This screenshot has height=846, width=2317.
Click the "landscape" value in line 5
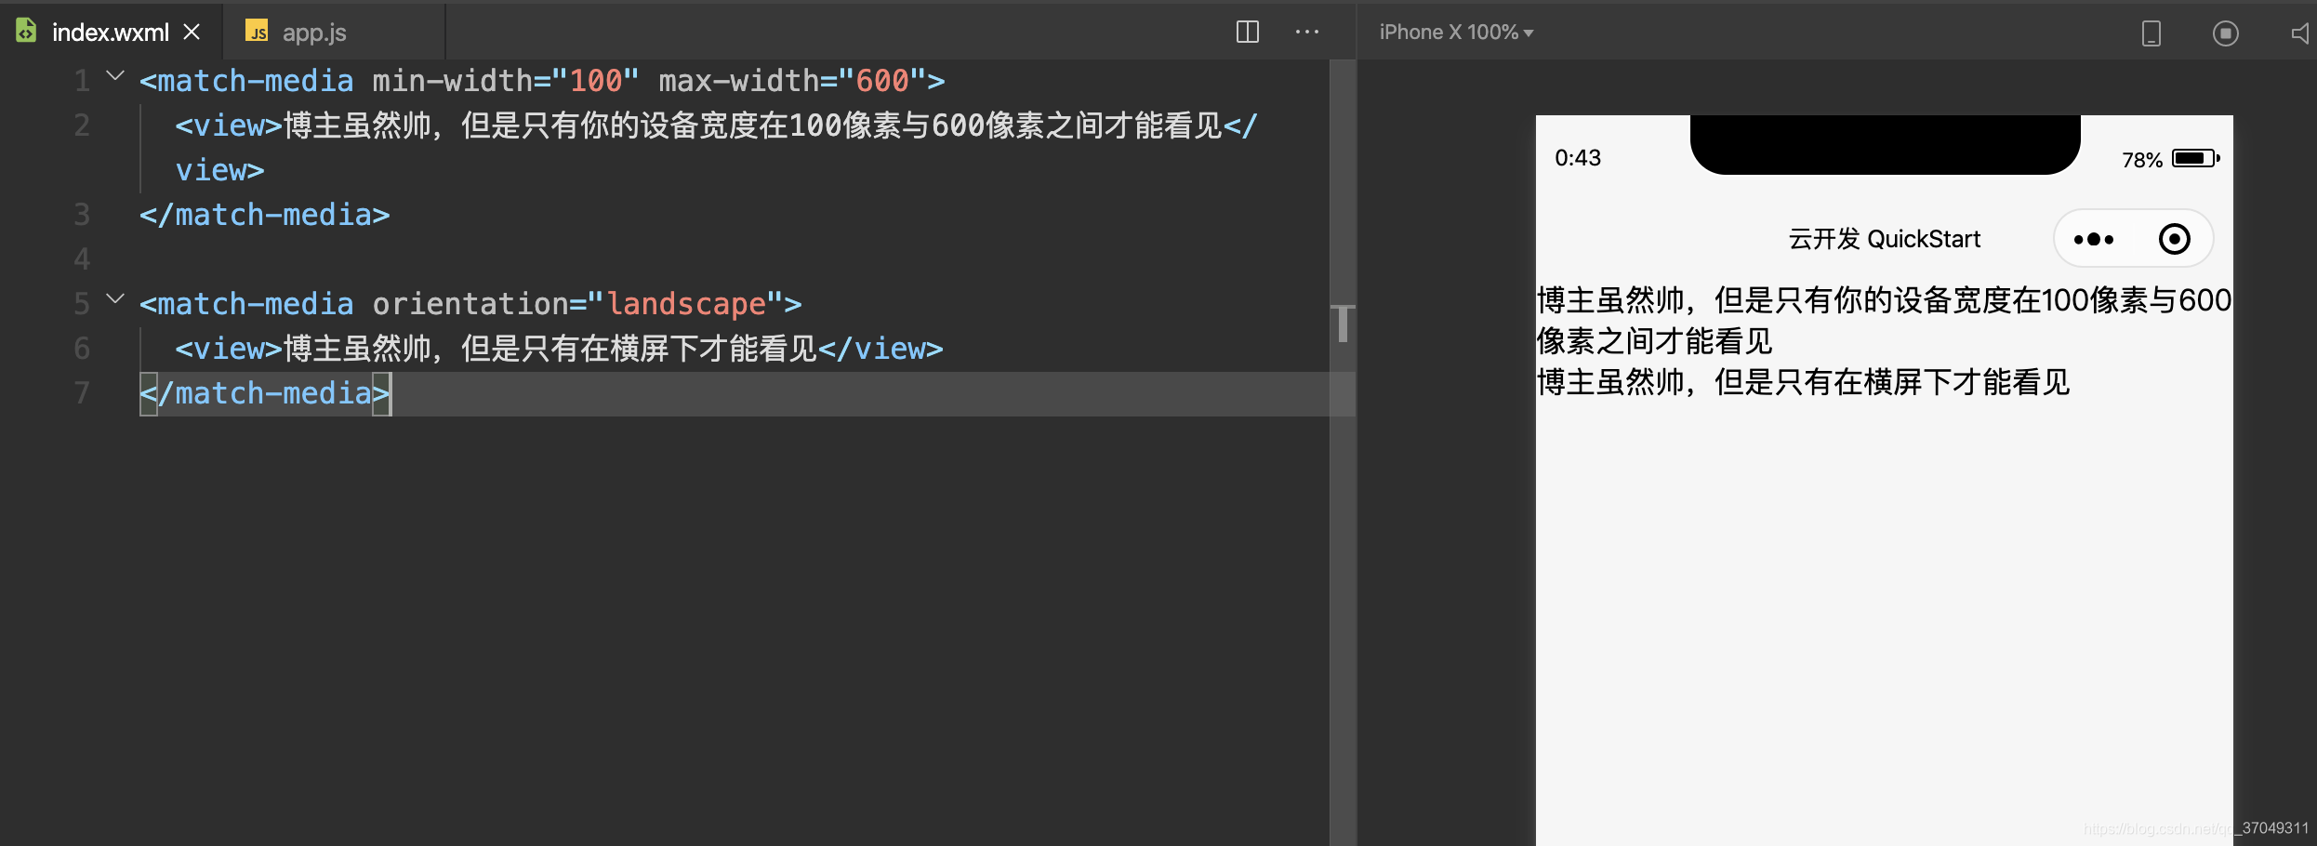tap(686, 304)
